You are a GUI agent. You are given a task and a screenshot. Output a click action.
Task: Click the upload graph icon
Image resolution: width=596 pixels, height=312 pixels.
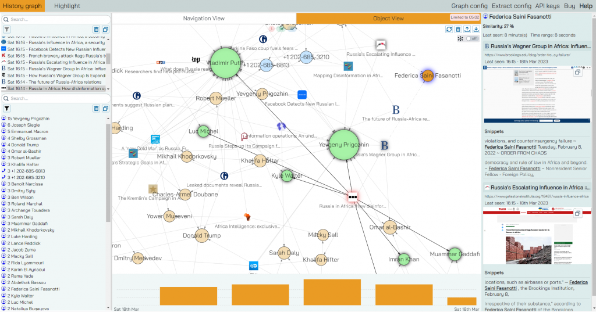[x=467, y=29]
